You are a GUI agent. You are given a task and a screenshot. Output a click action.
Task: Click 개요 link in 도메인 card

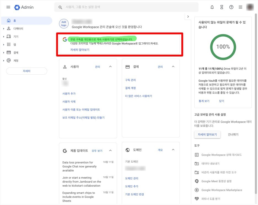160,150
